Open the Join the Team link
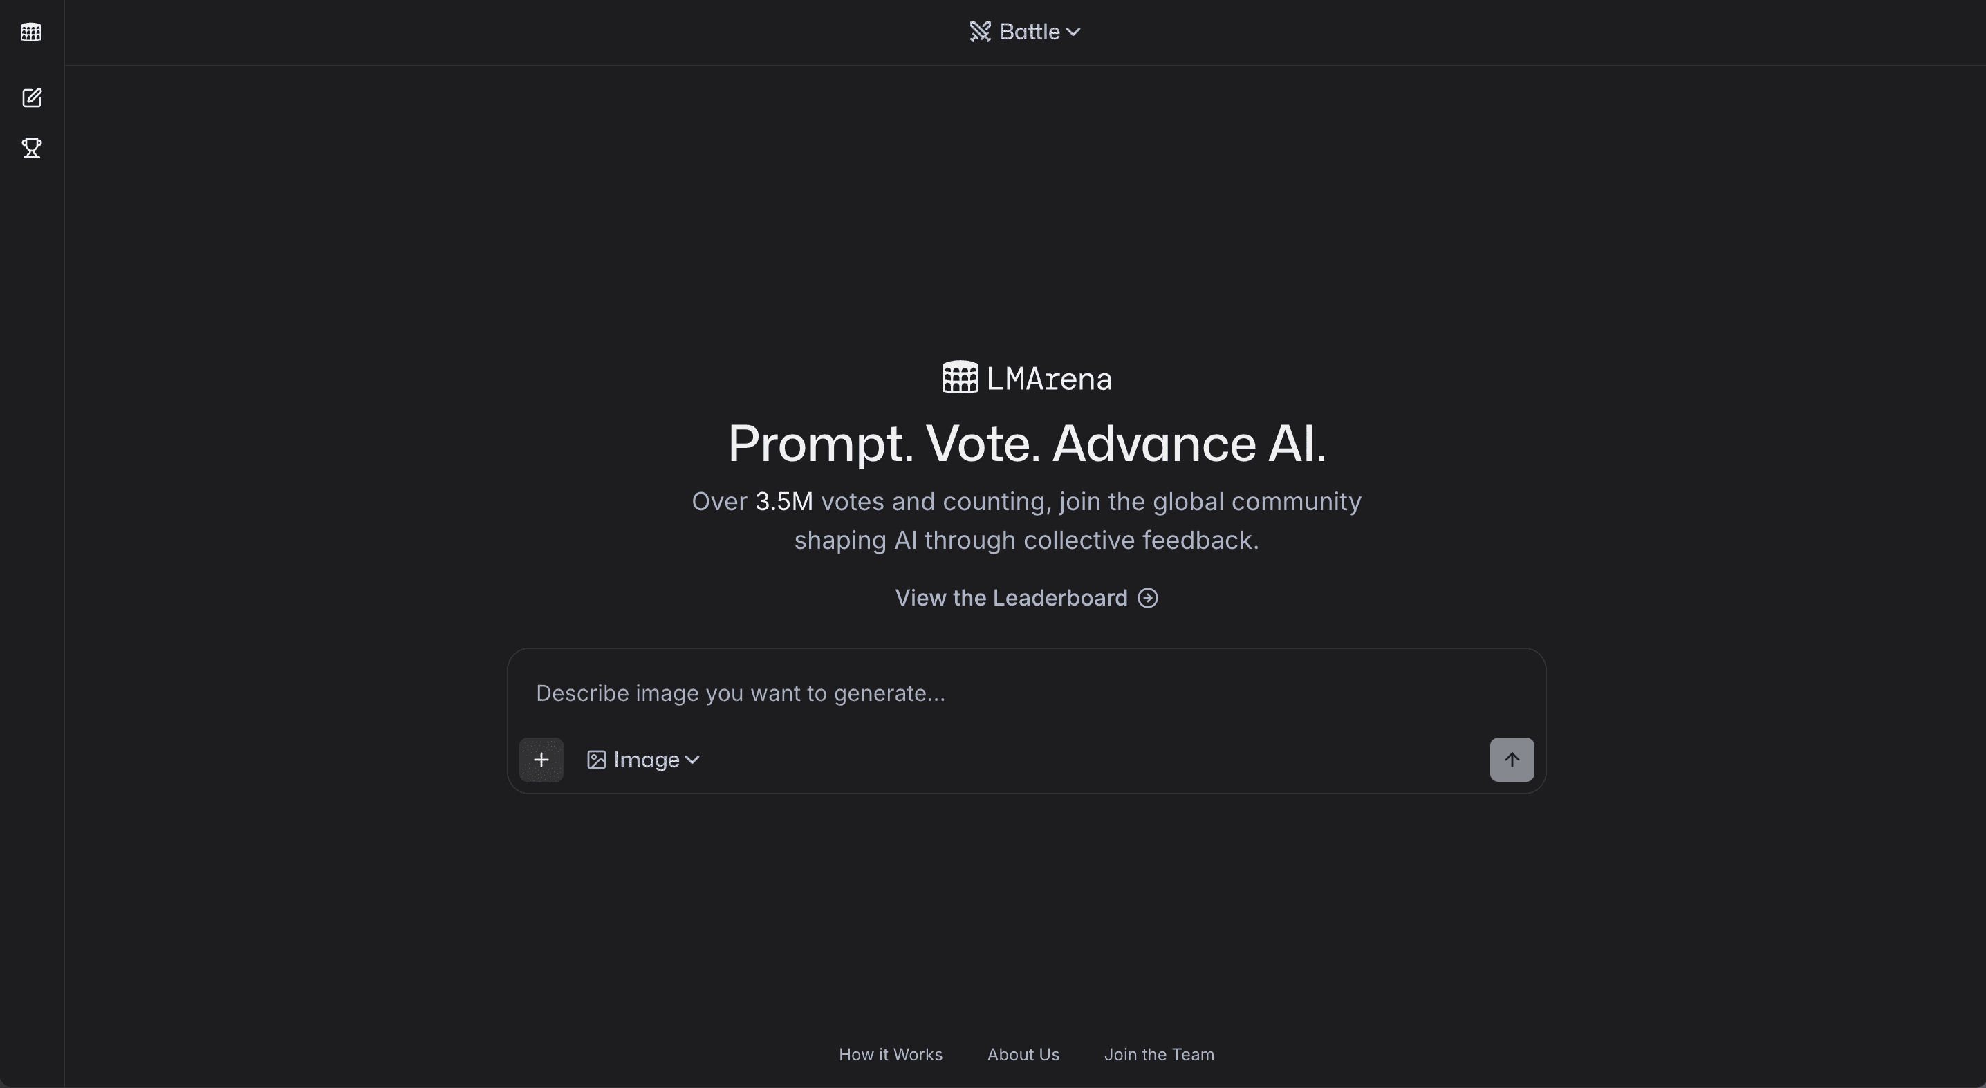Screen dimensions: 1986x1088 [x=1159, y=1054]
